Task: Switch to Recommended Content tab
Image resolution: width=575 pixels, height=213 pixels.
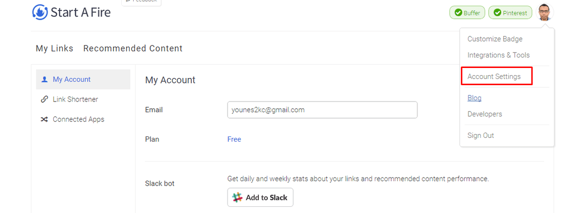Action: pos(133,48)
